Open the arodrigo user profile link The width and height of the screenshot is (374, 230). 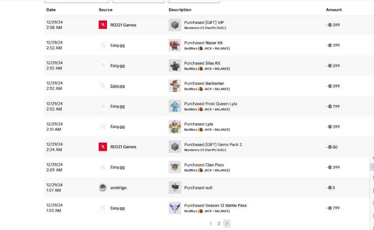(x=118, y=187)
